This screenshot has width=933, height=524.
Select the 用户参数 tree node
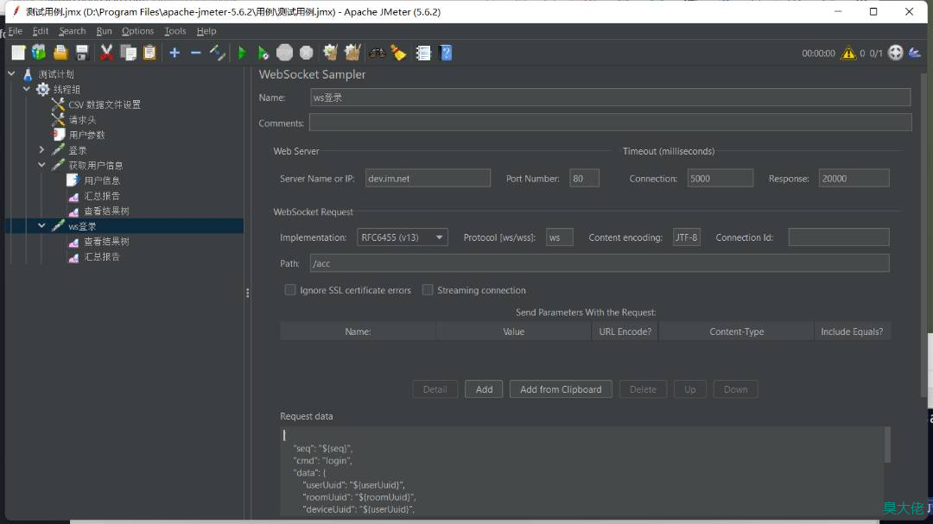87,135
